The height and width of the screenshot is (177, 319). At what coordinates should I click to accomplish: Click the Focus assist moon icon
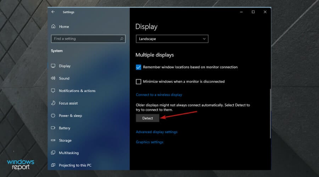tap(53, 103)
